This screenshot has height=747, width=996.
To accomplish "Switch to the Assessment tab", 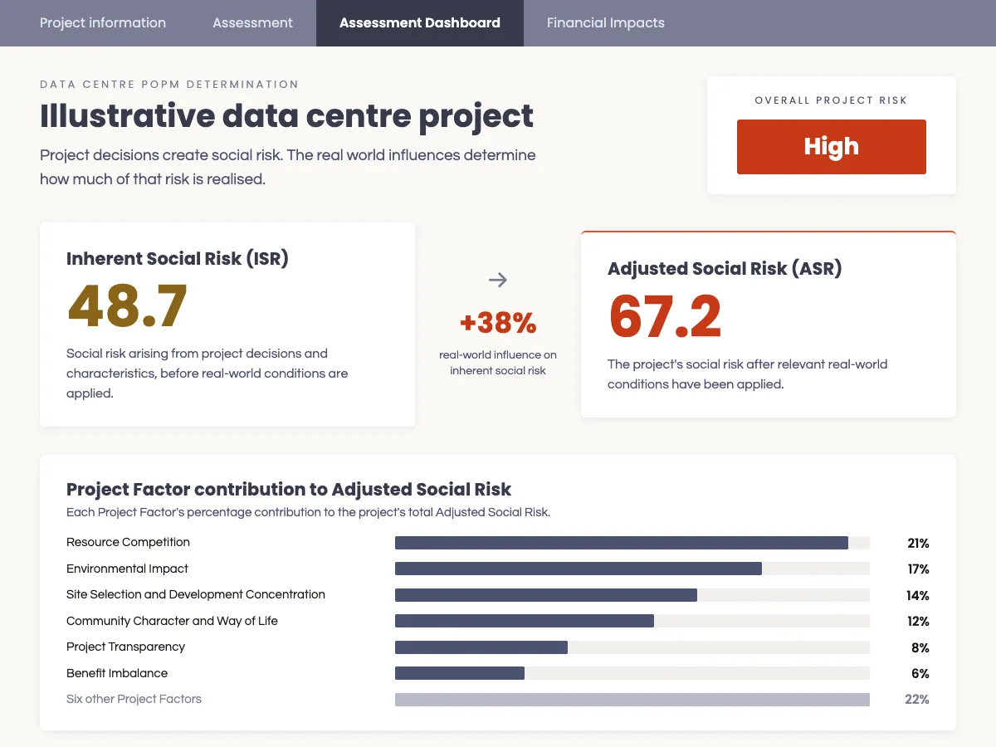I will [252, 23].
